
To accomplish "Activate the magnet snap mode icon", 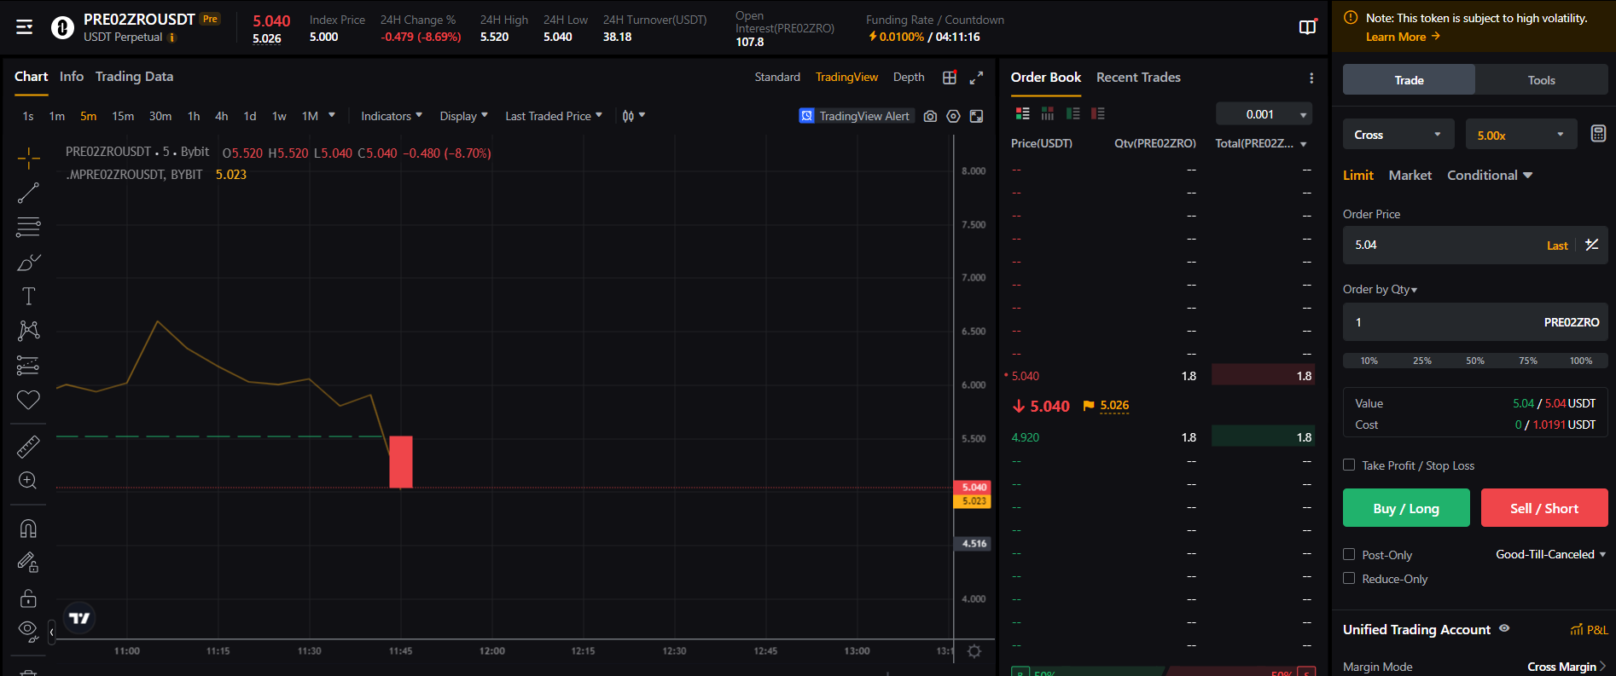I will tap(28, 529).
